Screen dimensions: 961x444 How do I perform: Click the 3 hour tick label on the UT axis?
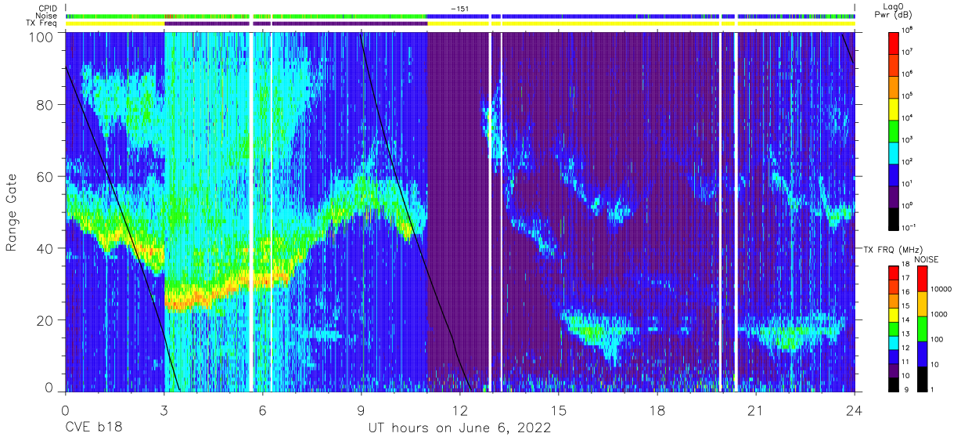pos(164,410)
